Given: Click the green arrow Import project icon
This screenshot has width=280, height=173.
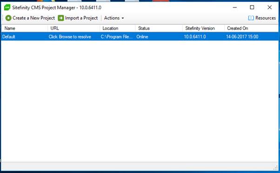Looking at the screenshot, I should (61, 18).
